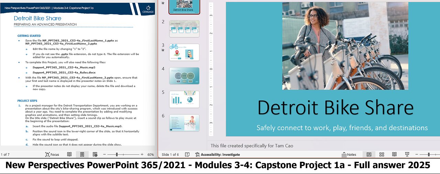
Task: Select slide 3 thumbnail with bicycle icon
Action: coord(184,52)
